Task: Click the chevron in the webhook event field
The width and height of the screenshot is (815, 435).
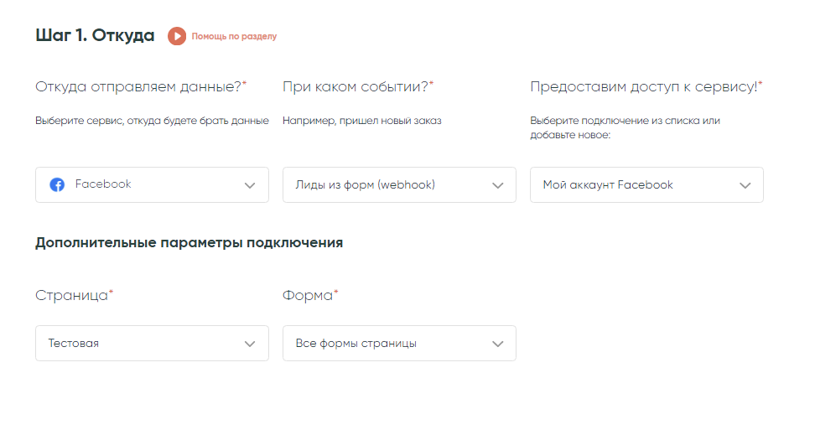Action: pyautogui.click(x=498, y=185)
